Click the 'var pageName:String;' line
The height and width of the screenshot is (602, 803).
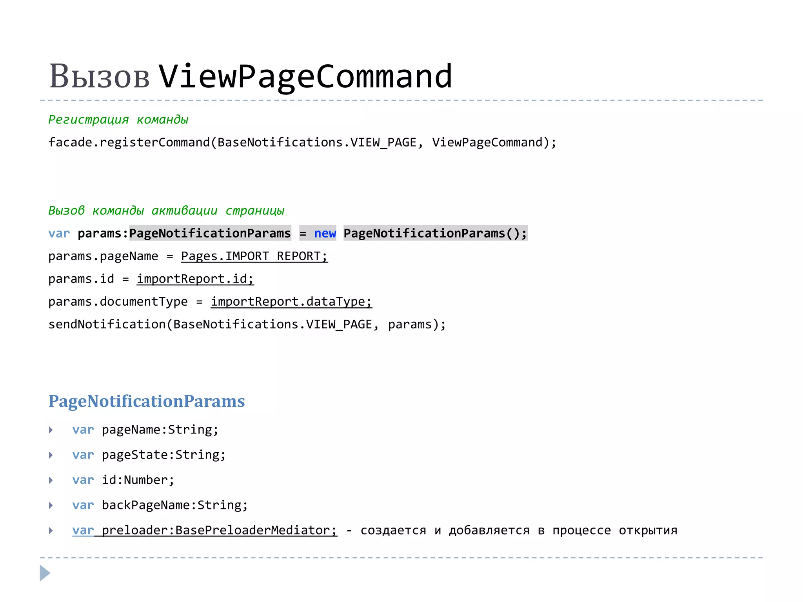click(145, 430)
